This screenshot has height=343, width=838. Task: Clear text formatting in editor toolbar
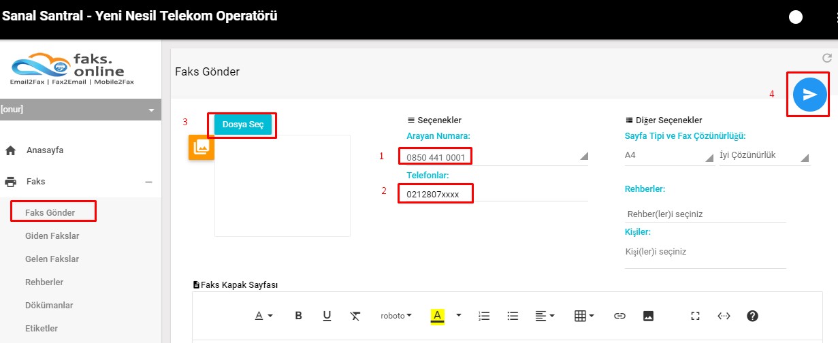coord(355,316)
